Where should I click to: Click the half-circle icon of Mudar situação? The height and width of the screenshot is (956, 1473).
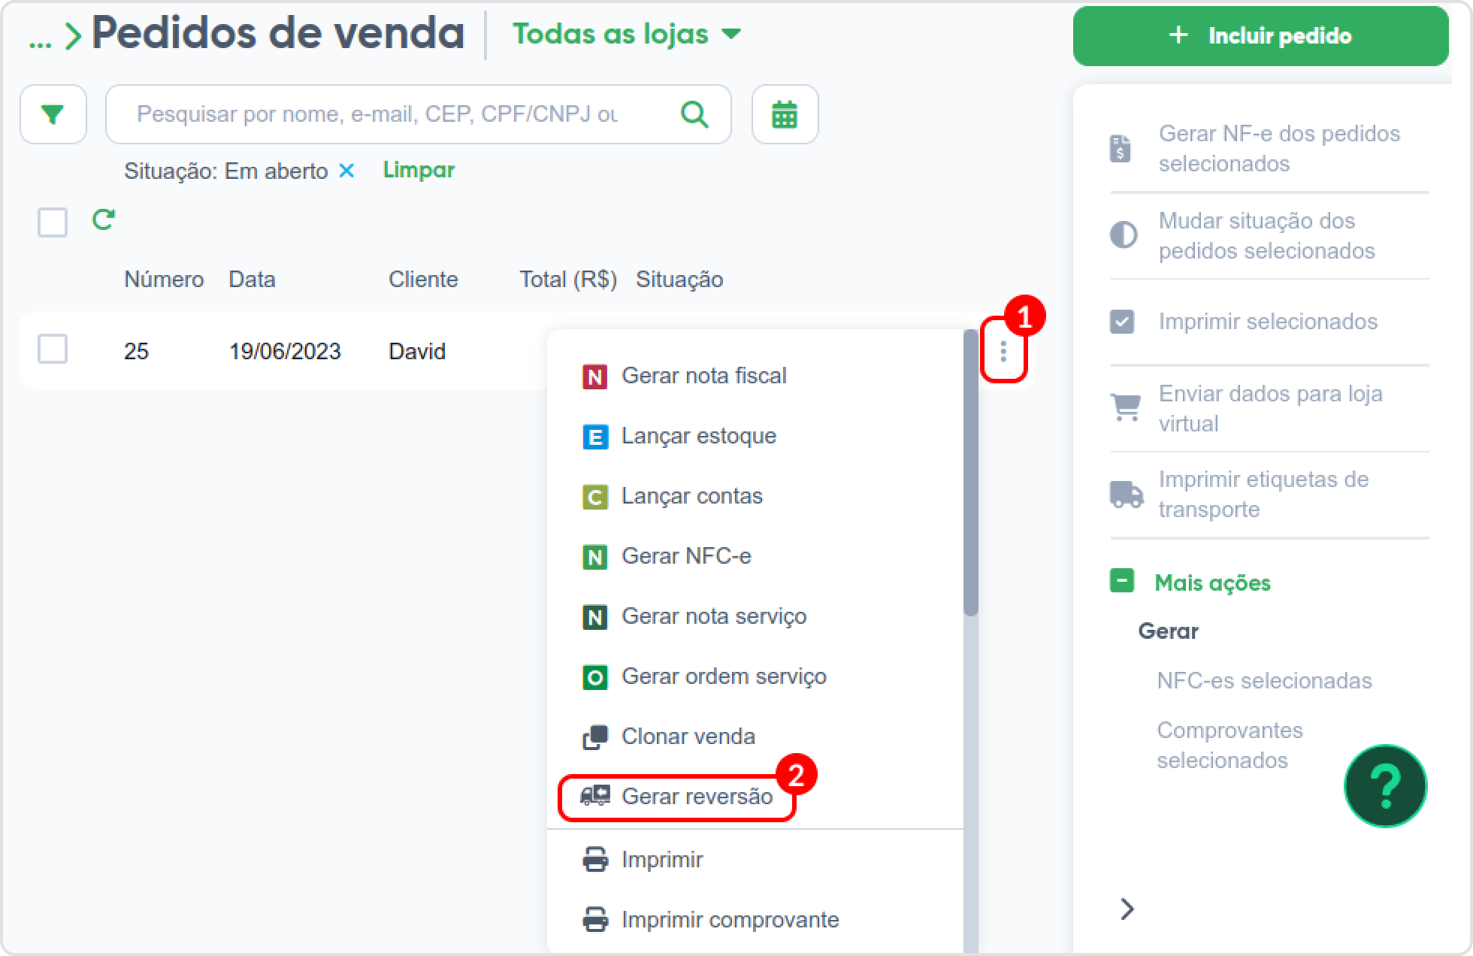pyautogui.click(x=1124, y=235)
